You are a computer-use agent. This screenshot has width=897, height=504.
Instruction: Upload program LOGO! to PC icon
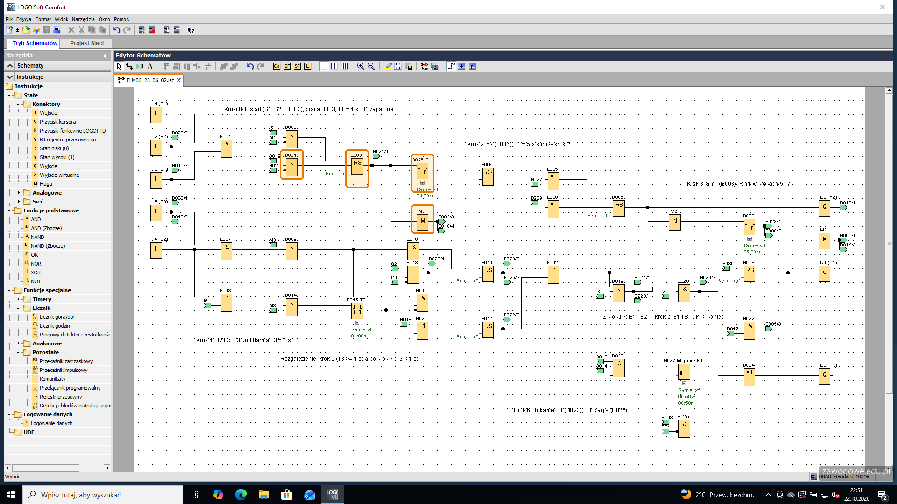click(177, 30)
